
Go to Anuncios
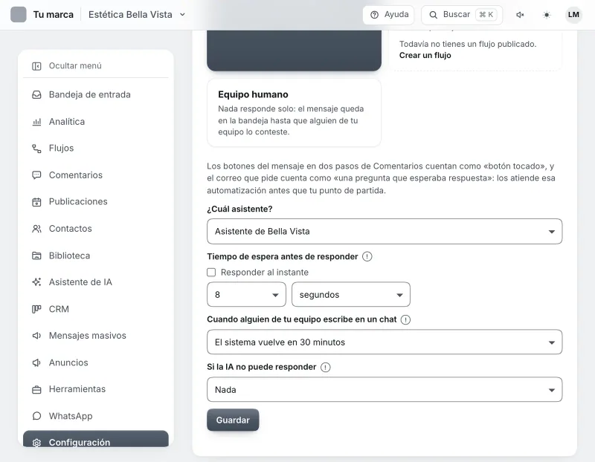pyautogui.click(x=96, y=362)
